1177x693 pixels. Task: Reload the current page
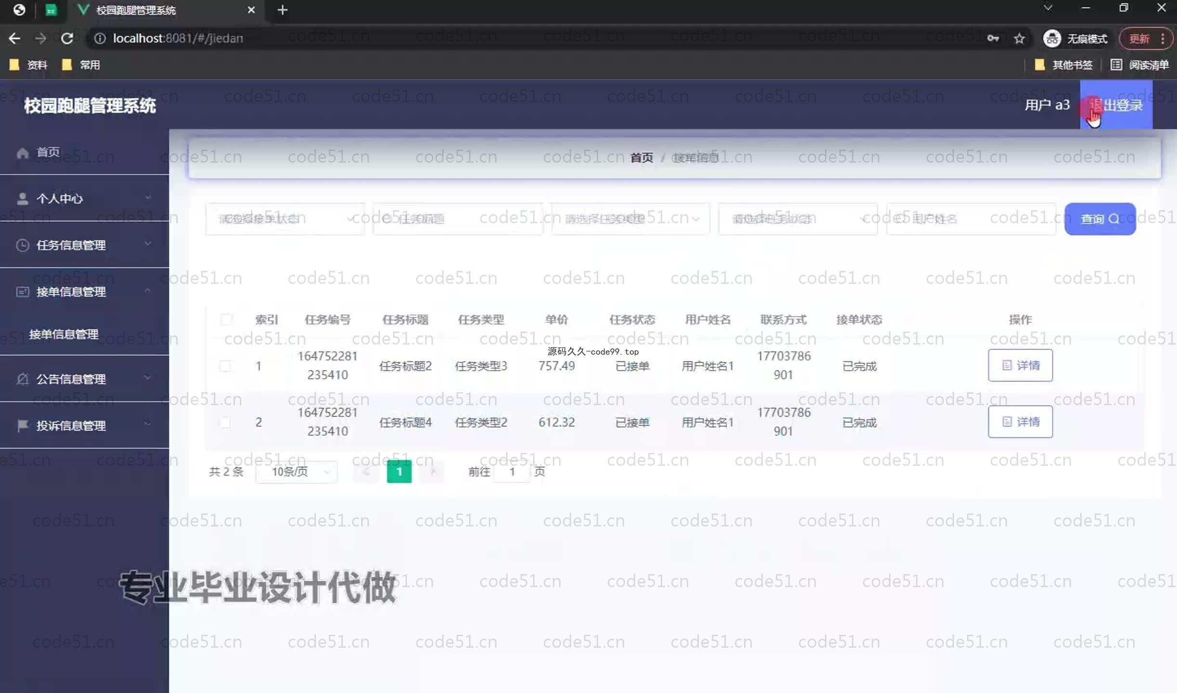[67, 38]
